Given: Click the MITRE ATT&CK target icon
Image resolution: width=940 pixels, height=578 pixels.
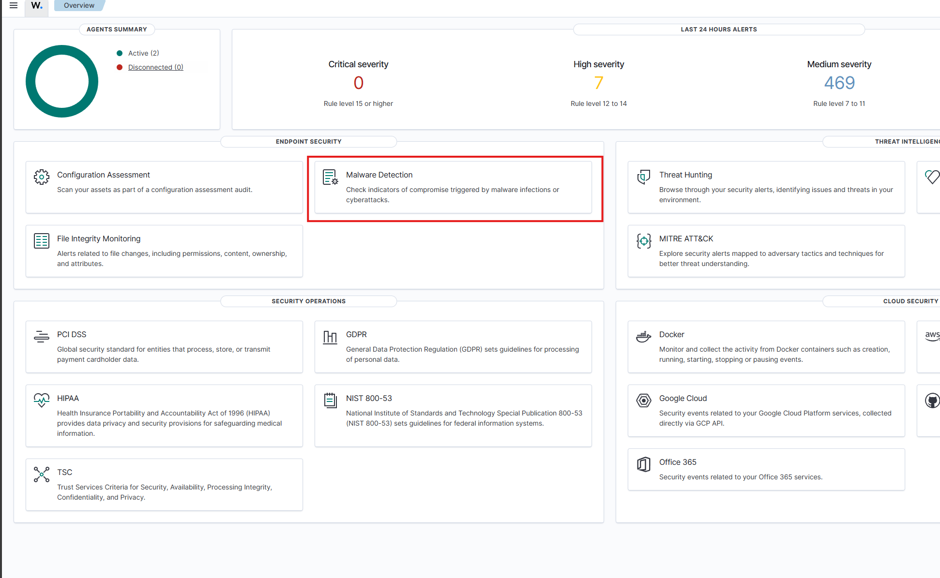Looking at the screenshot, I should click(643, 240).
